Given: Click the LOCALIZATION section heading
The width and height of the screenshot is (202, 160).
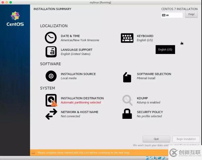Looking at the screenshot, I should pos(54,26).
